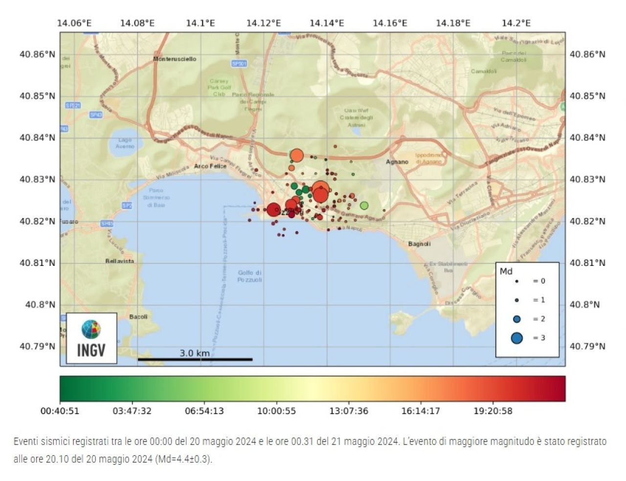Select the light green earthquake marker west of Agnano
Viewport: 626px width, 481px height.
[364, 205]
